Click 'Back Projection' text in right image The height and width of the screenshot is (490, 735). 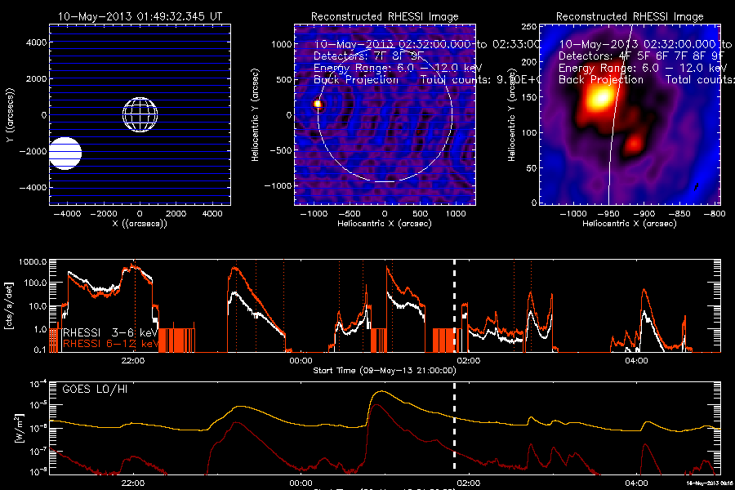tap(601, 80)
